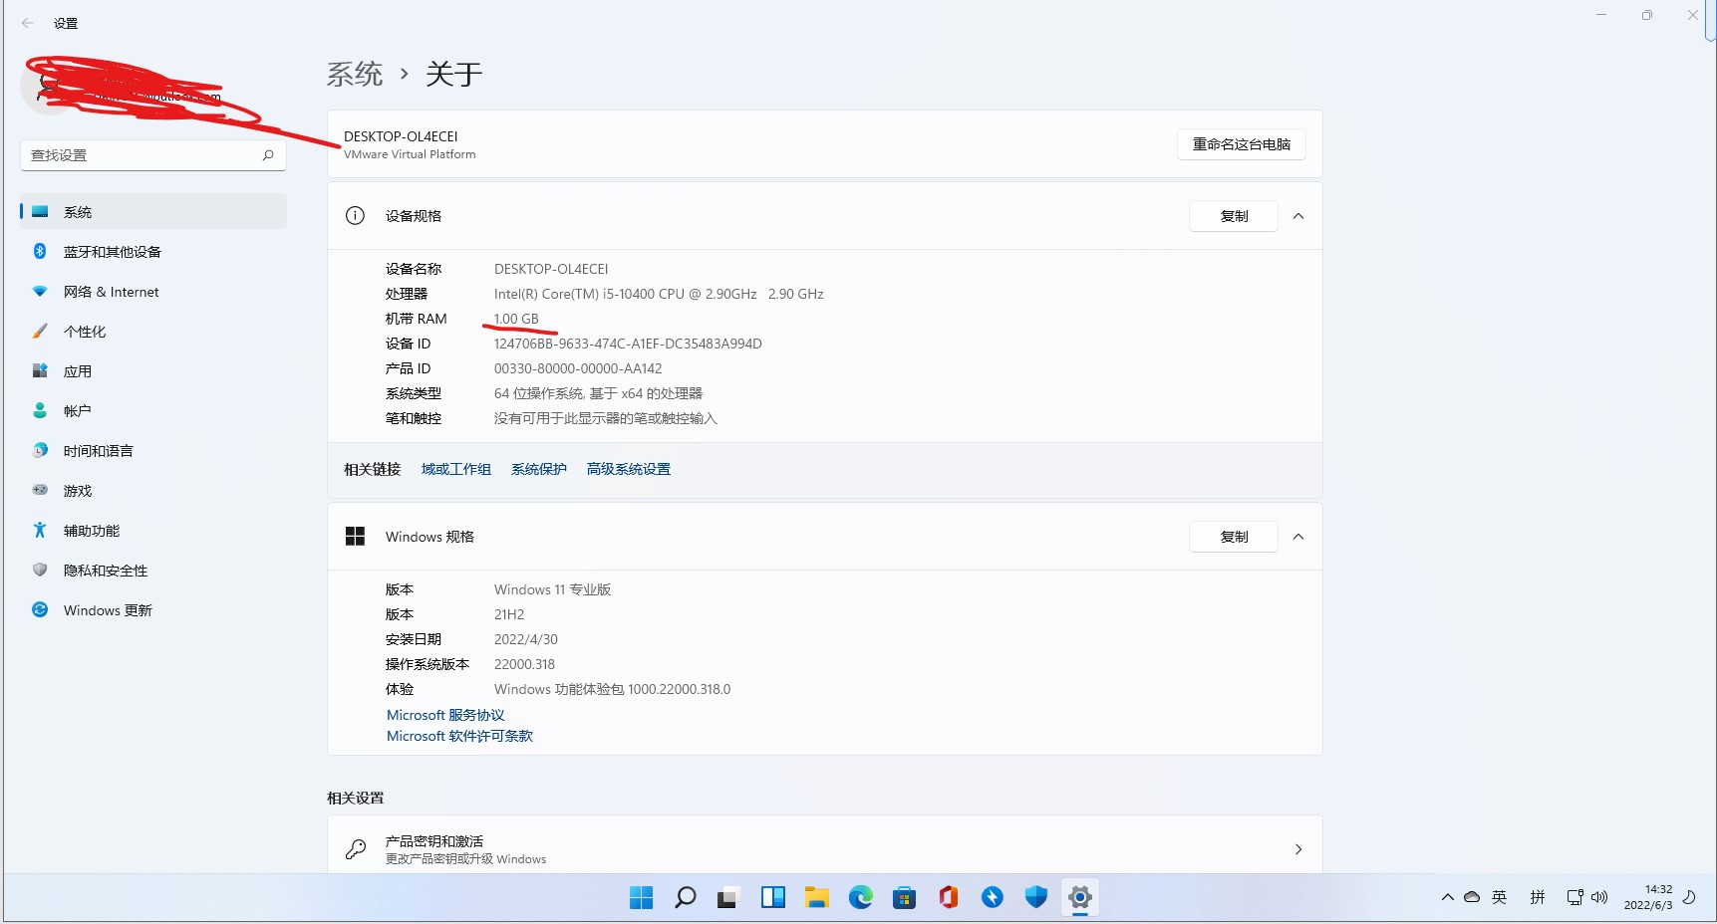The image size is (1717, 924).
Task: Click the product ID 00330-80000-00000-AA142
Action: pyautogui.click(x=578, y=368)
